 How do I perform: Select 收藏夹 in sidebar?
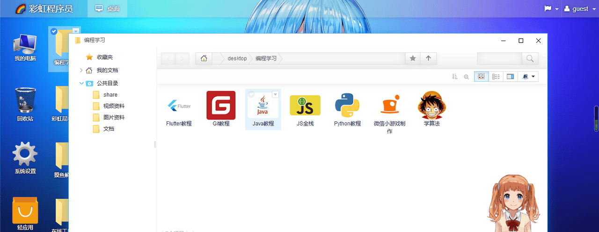coord(105,57)
